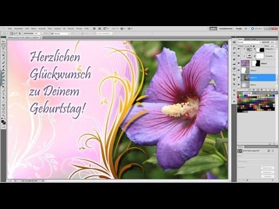Image resolution: width=279 pixels, height=209 pixels.
Task: Click the Subtract from Selection mode icon
Action: click(17, 34)
